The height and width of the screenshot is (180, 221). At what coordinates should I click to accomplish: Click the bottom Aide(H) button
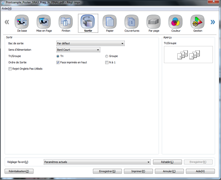pos(200,171)
